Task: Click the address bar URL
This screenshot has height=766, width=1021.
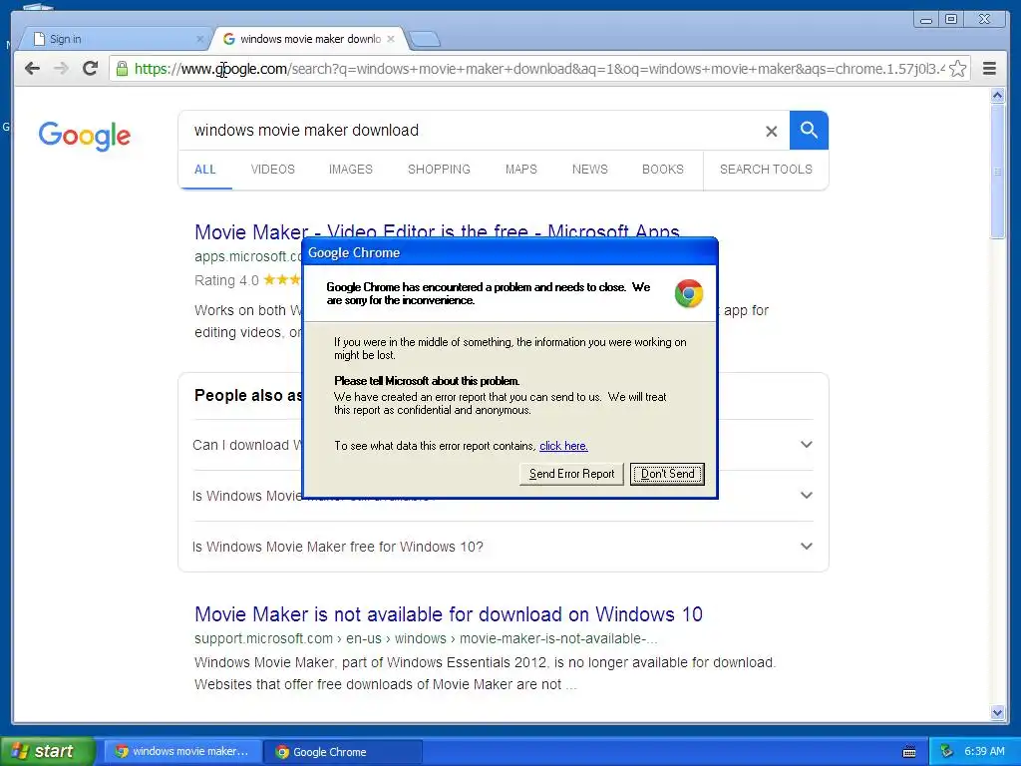Action: tap(539, 69)
